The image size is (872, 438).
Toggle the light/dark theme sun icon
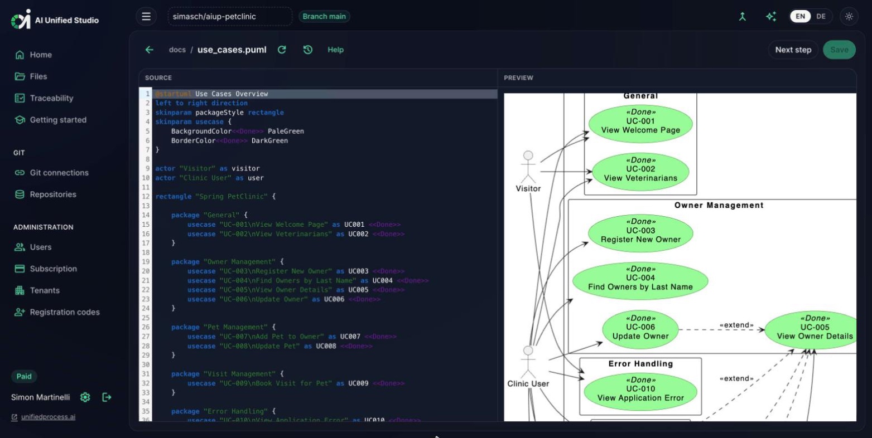coord(849,16)
